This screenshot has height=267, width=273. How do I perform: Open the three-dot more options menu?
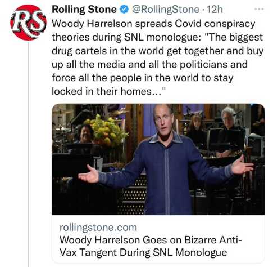[259, 9]
